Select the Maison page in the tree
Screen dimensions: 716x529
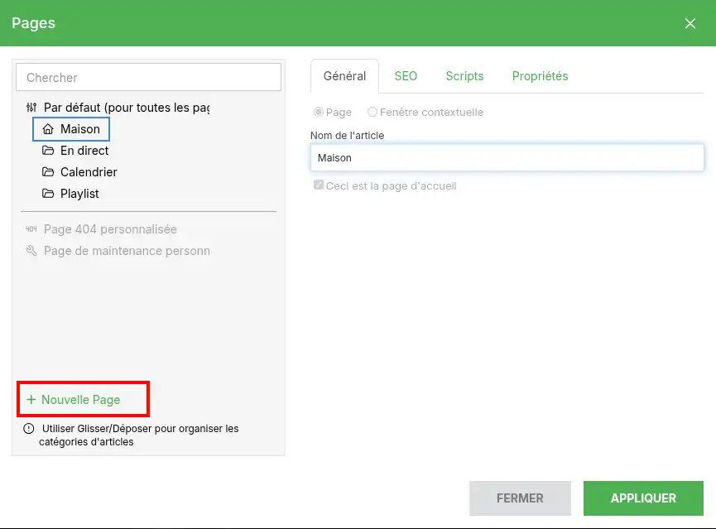[x=71, y=129]
